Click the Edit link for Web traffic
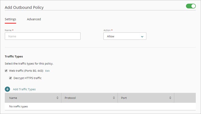Image resolution: width=201 pixels, height=114 pixels. pyautogui.click(x=47, y=71)
